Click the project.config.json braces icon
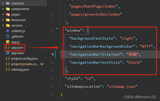 pos(8,58)
